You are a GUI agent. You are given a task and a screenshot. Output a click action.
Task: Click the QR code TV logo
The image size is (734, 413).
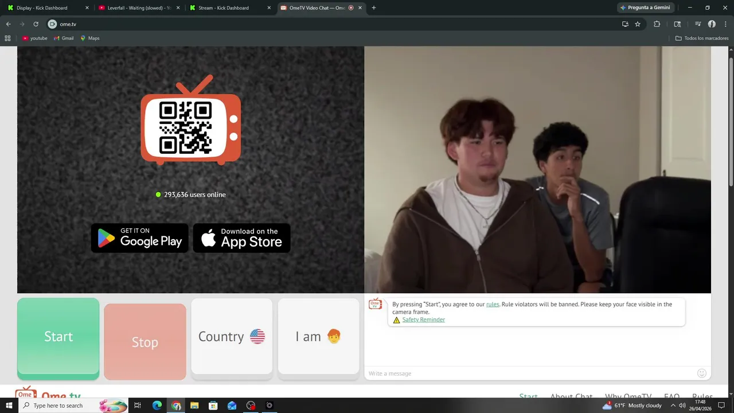[191, 120]
